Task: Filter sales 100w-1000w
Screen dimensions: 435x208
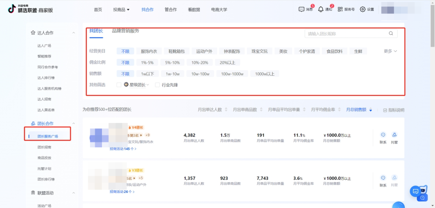Action: [x=232, y=74]
